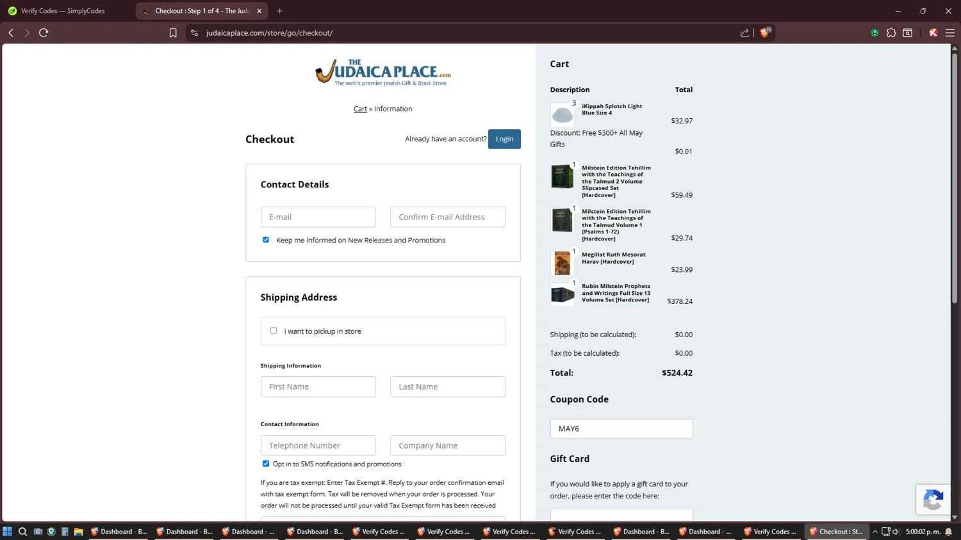Click the Confirm E-mail Address field
This screenshot has width=961, height=540.
[x=448, y=217]
